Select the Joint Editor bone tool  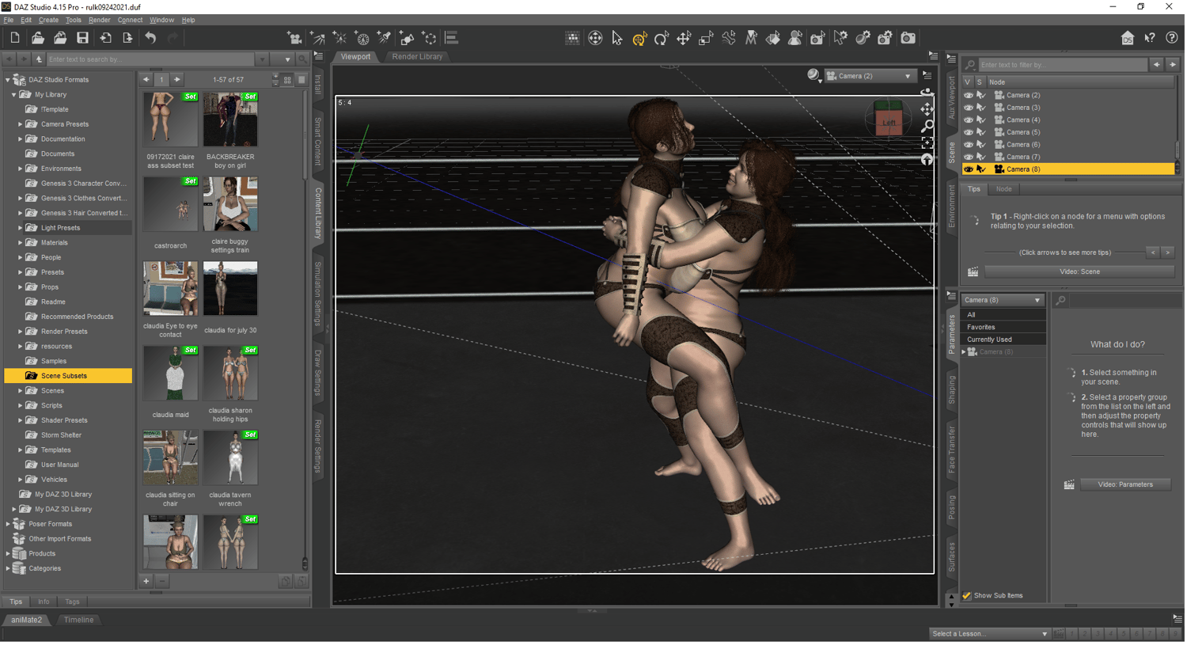pos(728,38)
